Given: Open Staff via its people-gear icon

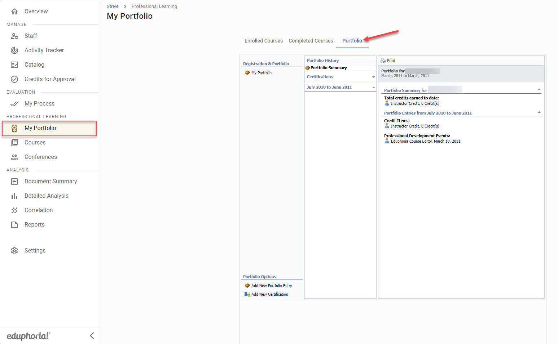Looking at the screenshot, I should click(x=14, y=36).
